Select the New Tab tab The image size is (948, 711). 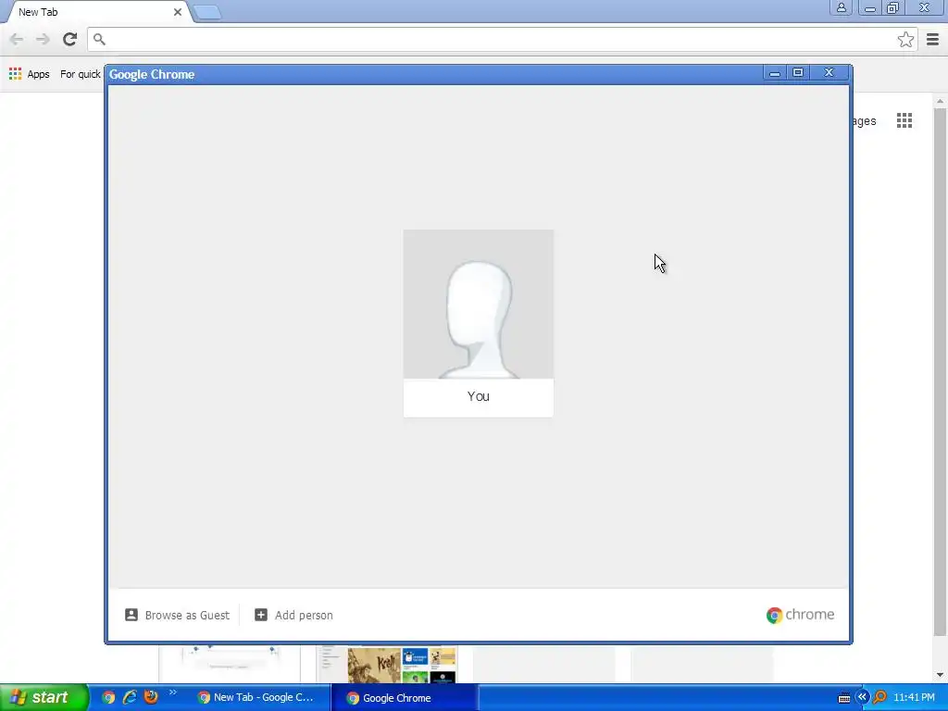pyautogui.click(x=96, y=12)
